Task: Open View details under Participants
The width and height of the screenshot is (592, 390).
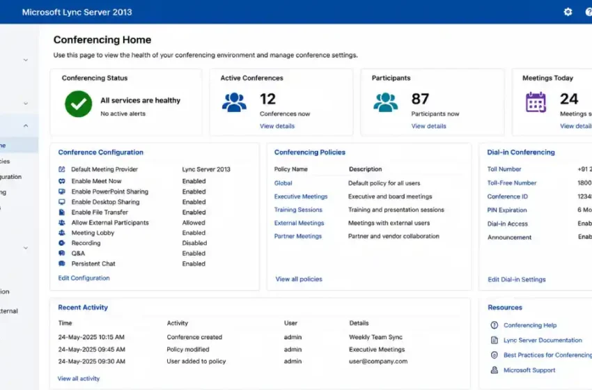Action: coord(428,126)
